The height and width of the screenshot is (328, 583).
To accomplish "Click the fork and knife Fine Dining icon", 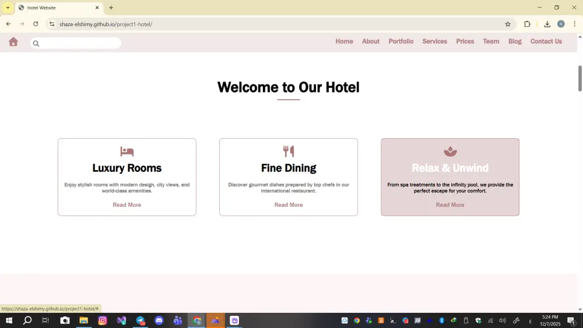I will pos(289,151).
